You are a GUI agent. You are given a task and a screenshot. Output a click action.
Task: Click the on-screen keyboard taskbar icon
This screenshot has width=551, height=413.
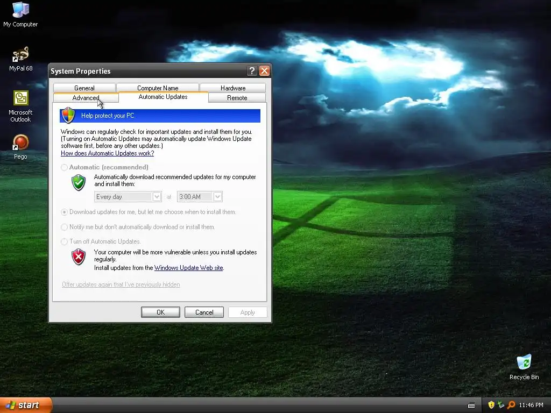471,405
